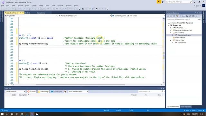Expand the References node
Viewport: 206px width, 116px height.
coord(170,28)
